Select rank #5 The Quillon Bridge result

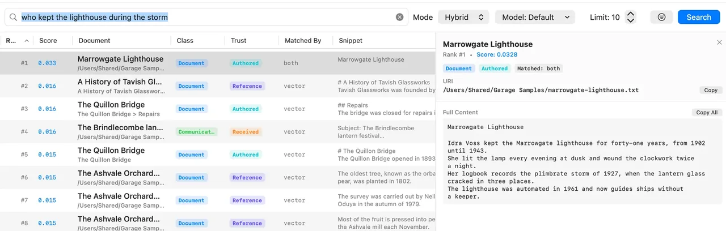pyautogui.click(x=218, y=155)
